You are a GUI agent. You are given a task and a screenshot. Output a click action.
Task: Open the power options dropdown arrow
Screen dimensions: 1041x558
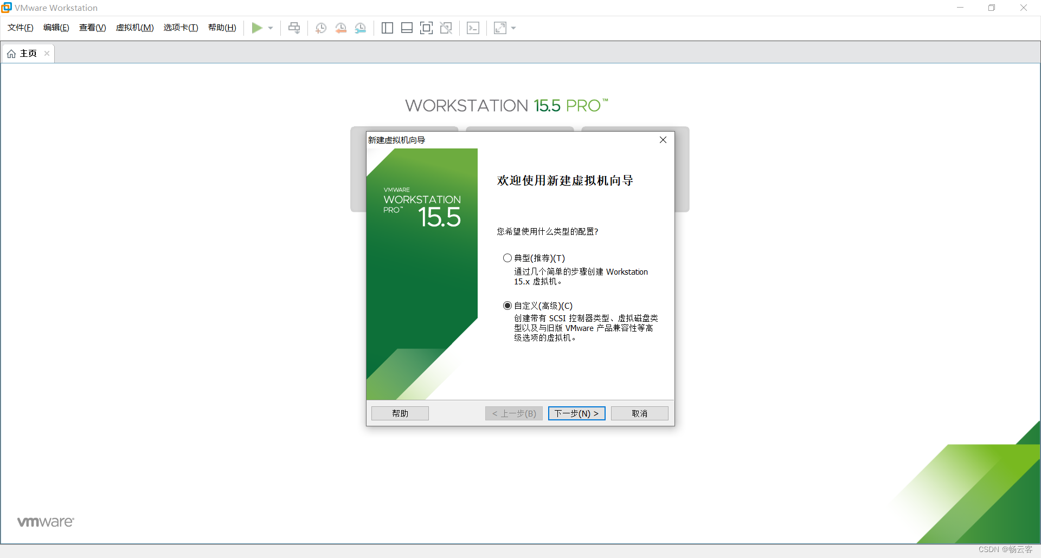point(271,28)
